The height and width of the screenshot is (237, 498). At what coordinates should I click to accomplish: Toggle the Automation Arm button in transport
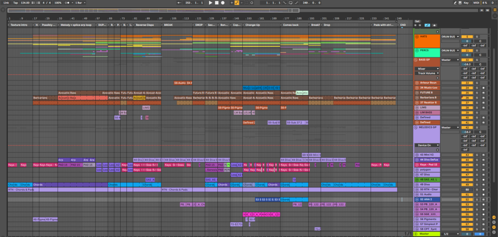click(237, 2)
